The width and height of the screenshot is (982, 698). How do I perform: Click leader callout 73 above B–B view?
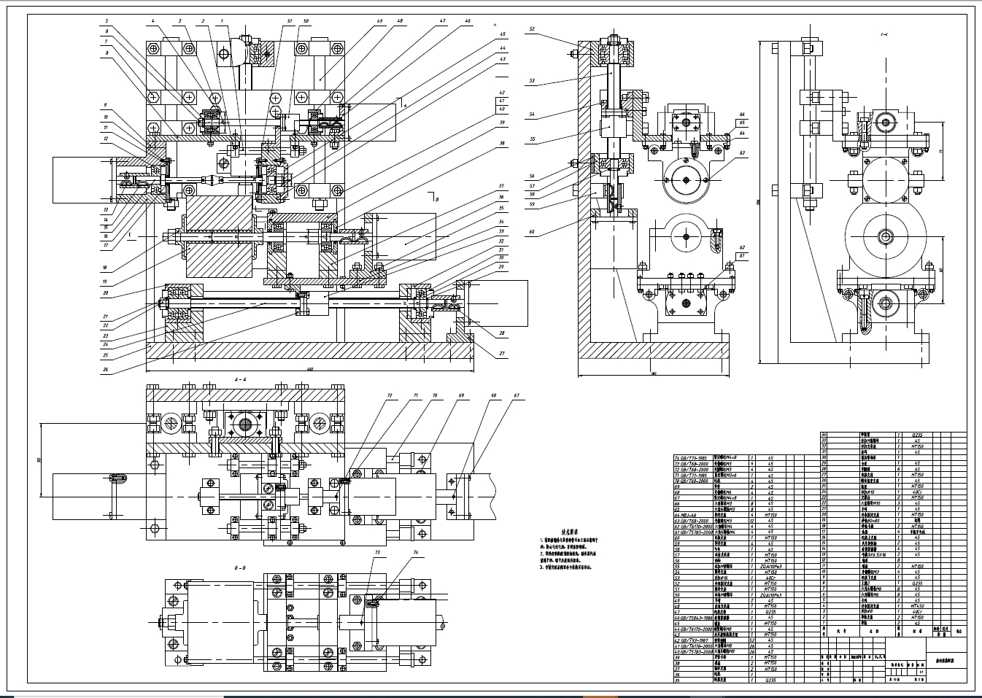tap(378, 553)
